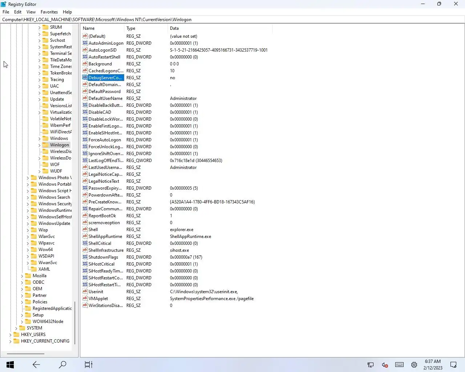Click the Background string value icon
The image size is (465, 372).
pos(85,64)
